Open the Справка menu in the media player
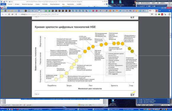 tap(163, 3)
